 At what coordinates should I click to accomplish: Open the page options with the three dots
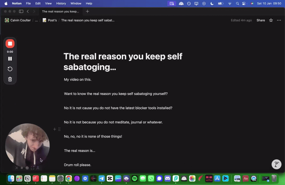(x=279, y=20)
